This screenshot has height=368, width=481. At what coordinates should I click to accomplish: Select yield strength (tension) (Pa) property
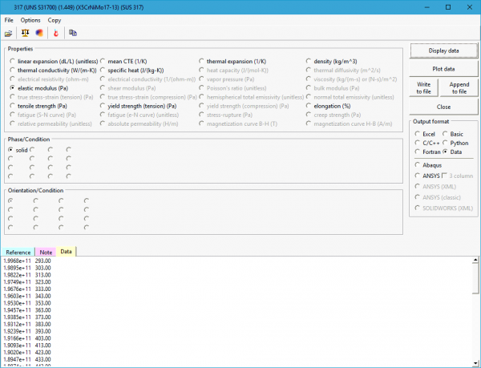click(139, 106)
